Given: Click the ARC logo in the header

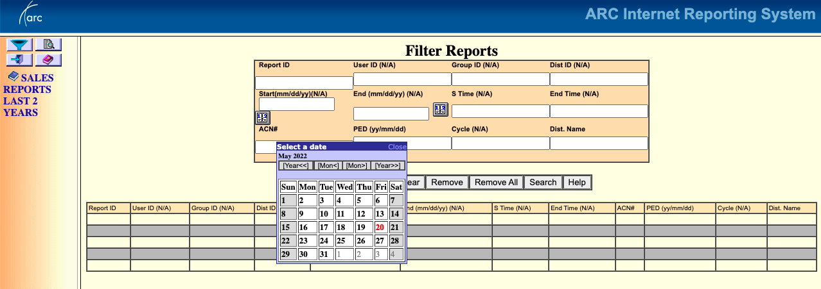Looking at the screenshot, I should point(31,14).
